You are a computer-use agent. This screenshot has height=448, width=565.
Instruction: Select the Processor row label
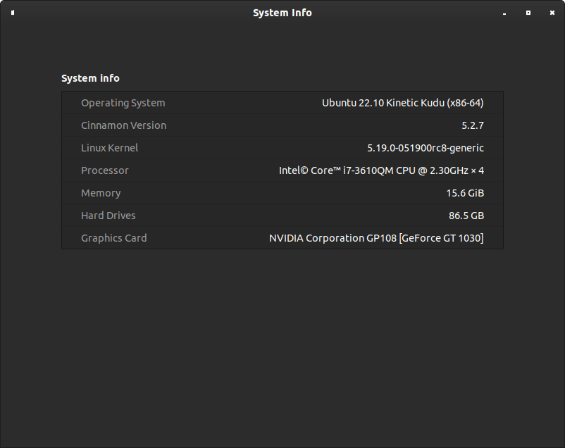[x=105, y=170]
